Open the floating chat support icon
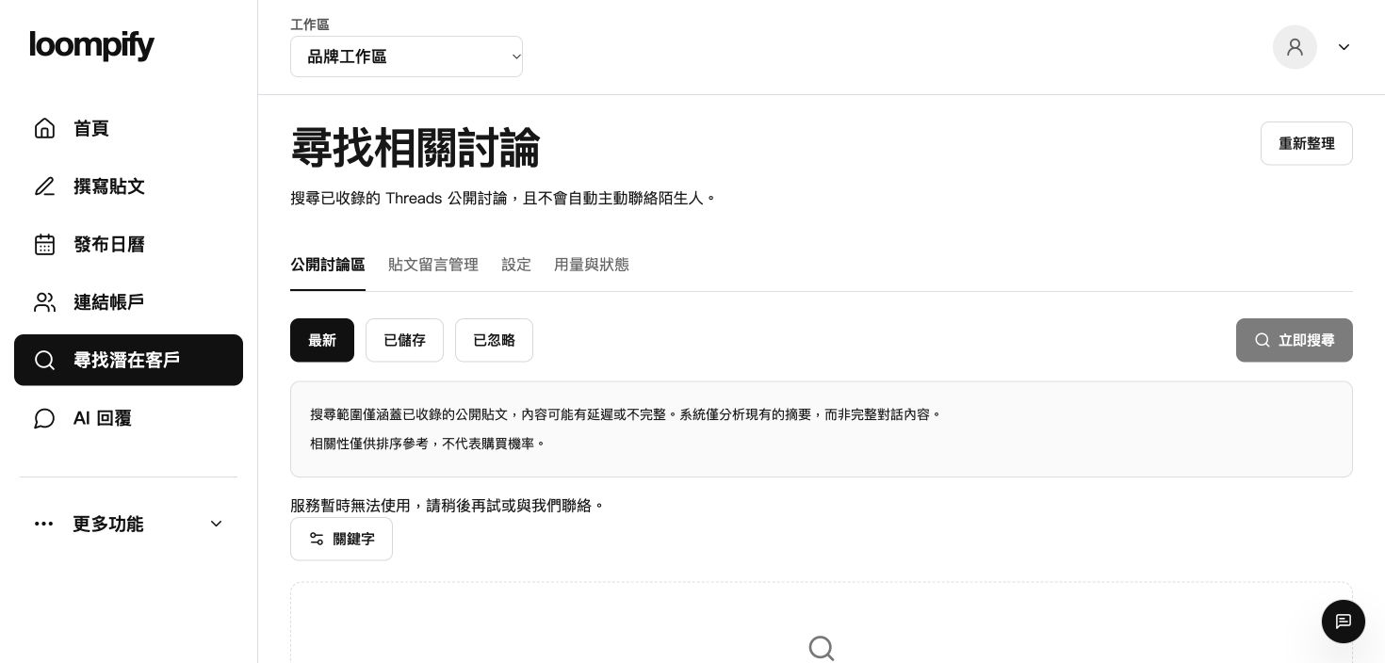 click(x=1344, y=622)
